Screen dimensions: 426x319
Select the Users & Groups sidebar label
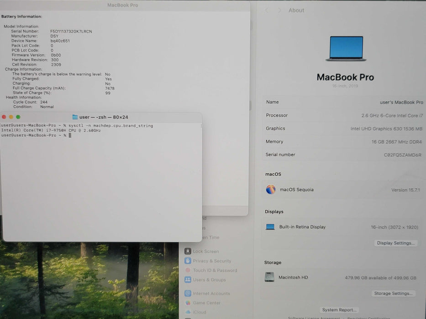tap(209, 280)
